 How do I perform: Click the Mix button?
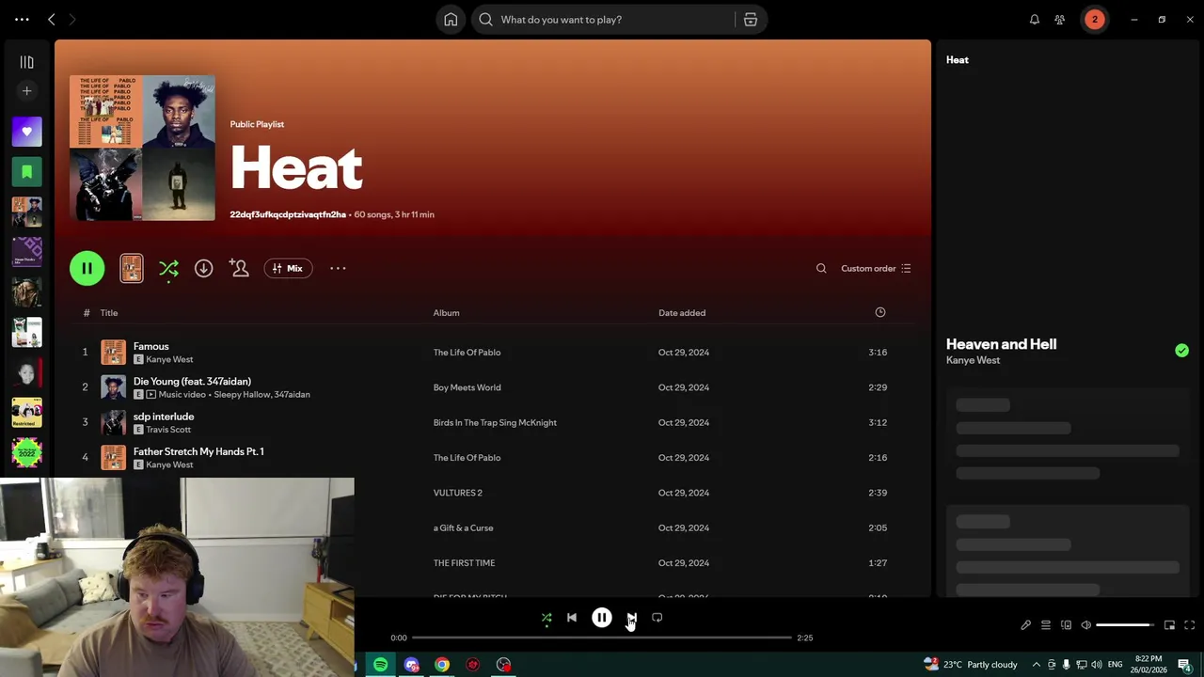(x=288, y=269)
